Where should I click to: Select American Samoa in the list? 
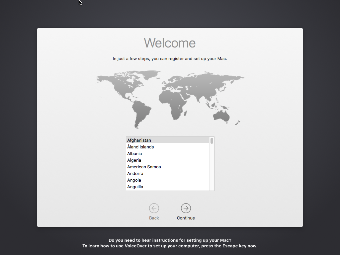(144, 167)
